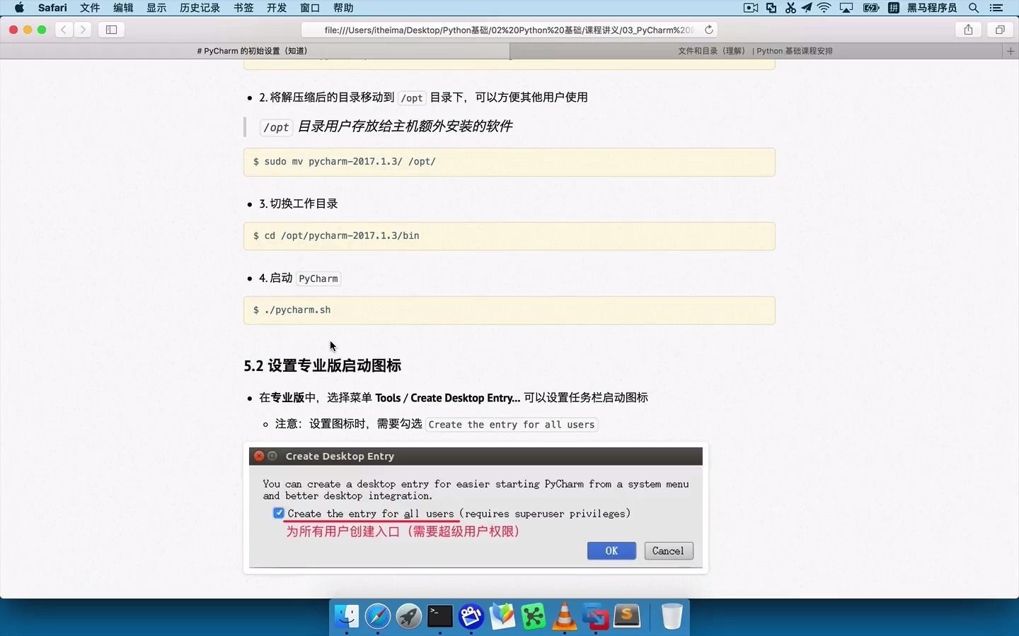
Task: Go back with Safari's back arrow
Action: [x=64, y=30]
